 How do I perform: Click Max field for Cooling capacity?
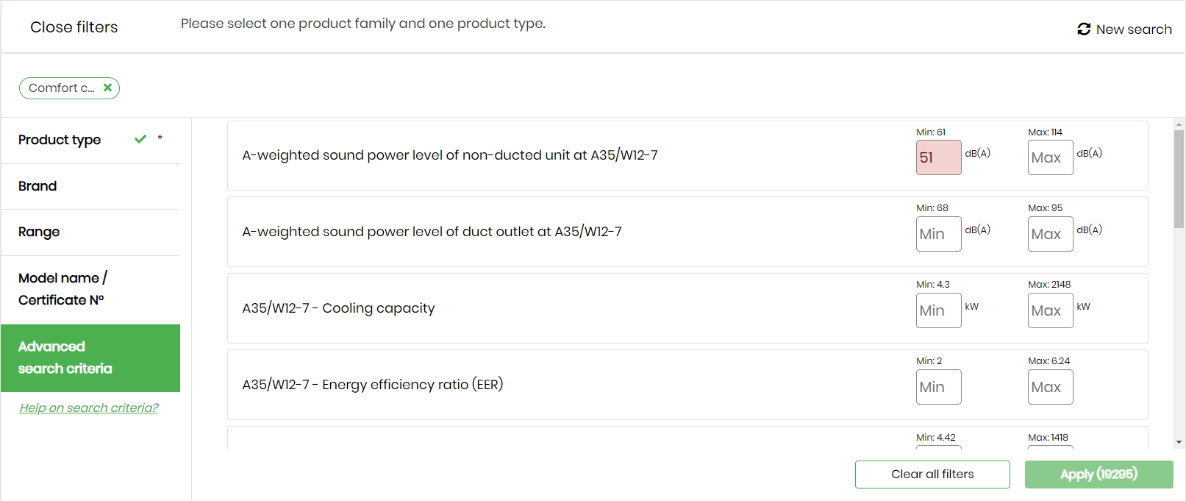[x=1050, y=310]
